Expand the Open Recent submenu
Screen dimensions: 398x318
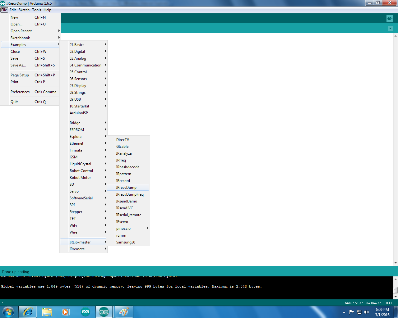tap(30, 31)
